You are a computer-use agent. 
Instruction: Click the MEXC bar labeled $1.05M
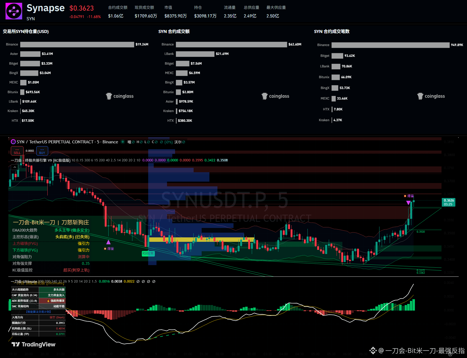[x=23, y=82]
